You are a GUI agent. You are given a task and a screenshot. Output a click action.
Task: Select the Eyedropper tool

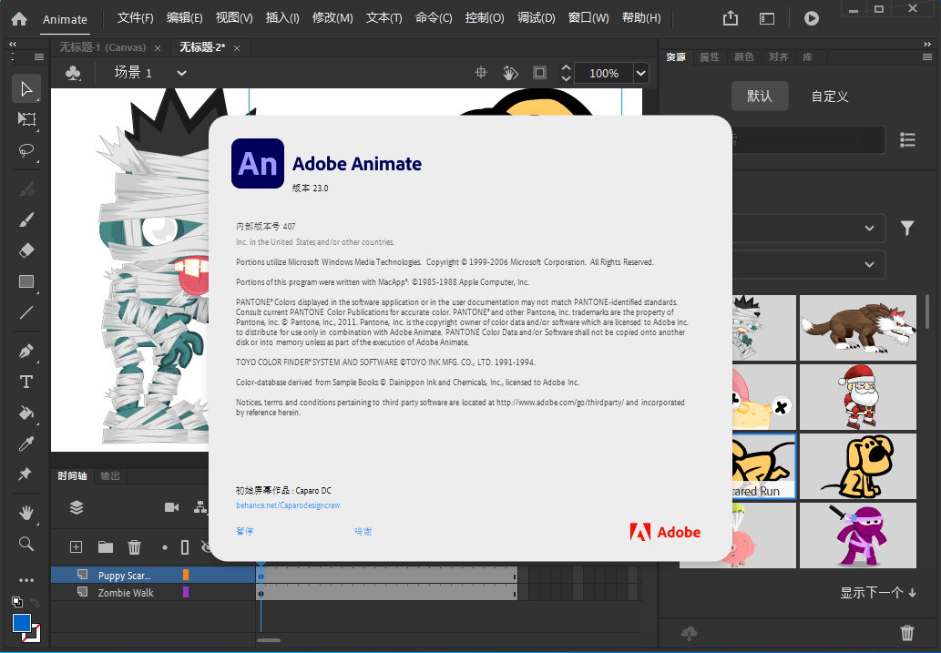[x=26, y=444]
